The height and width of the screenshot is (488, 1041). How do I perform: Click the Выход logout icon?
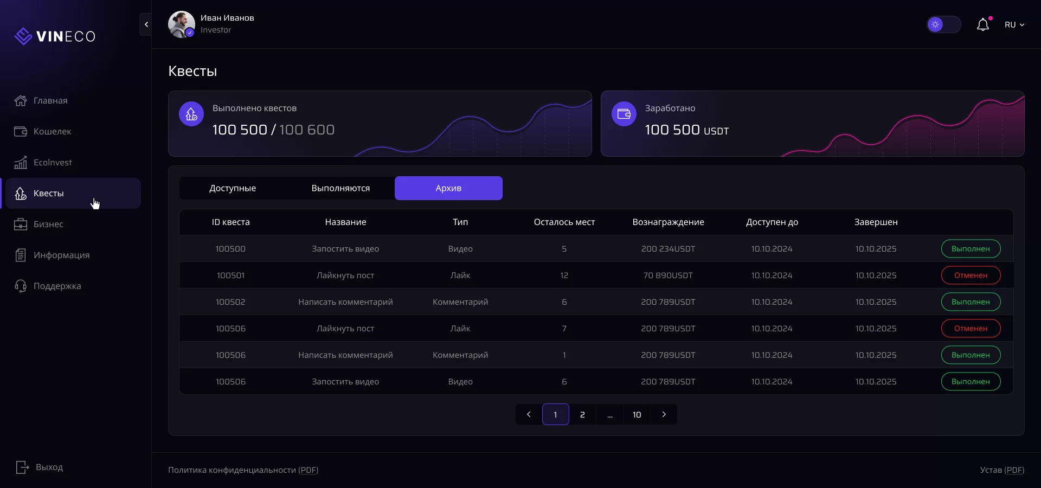[22, 467]
